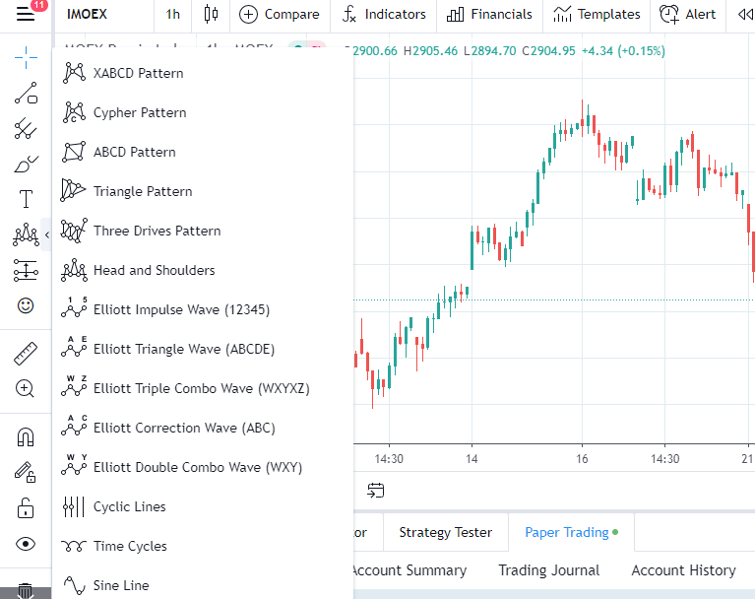Screen dimensions: 755x599
Task: Open the 1h timeframe interval dropdown
Action: pyautogui.click(x=173, y=15)
